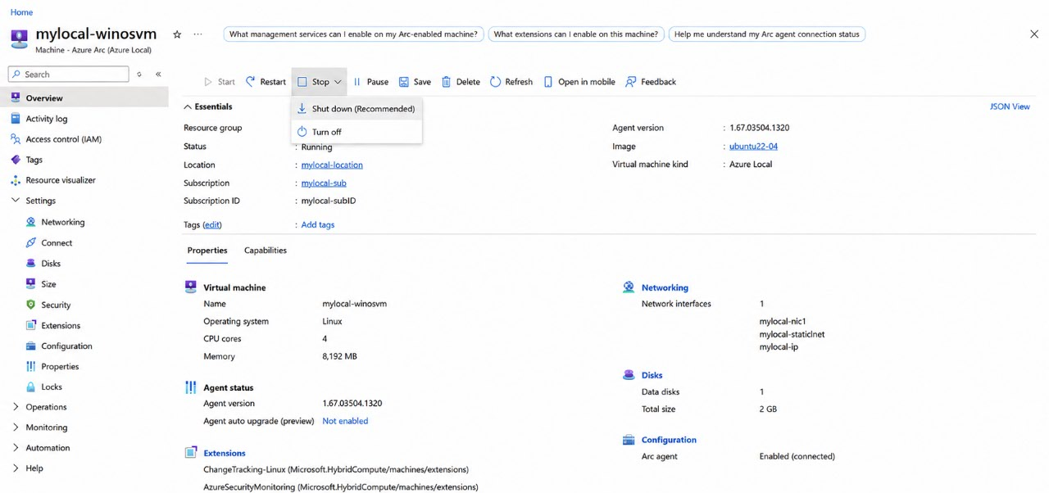Viewport: 1049px width, 493px height.
Task: Switch to the Capabilities tab
Action: click(266, 251)
